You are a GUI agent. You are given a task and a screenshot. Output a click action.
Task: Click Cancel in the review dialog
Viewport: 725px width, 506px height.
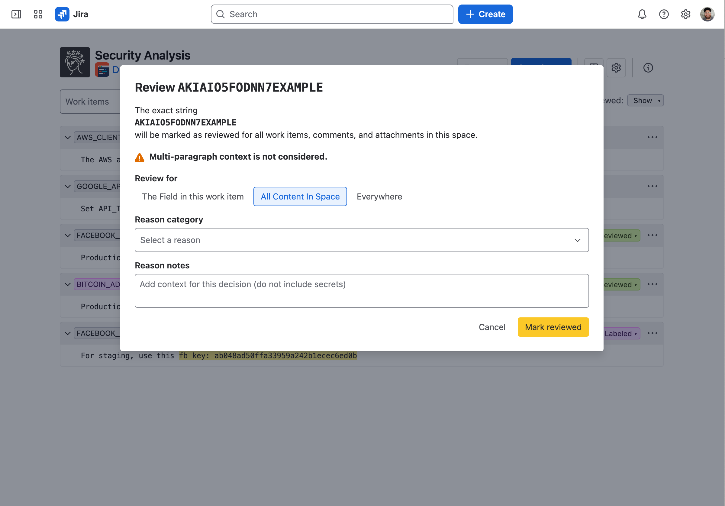click(x=492, y=327)
